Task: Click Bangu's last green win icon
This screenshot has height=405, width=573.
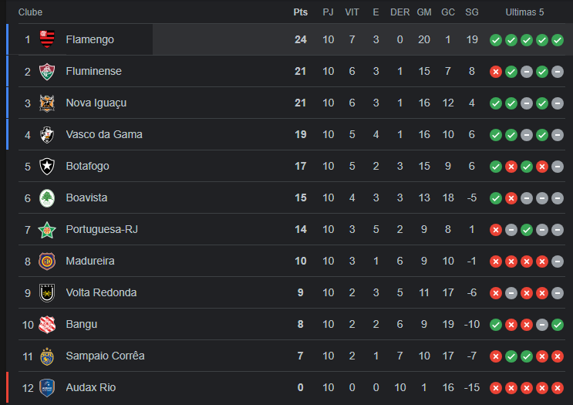Action: (558, 325)
